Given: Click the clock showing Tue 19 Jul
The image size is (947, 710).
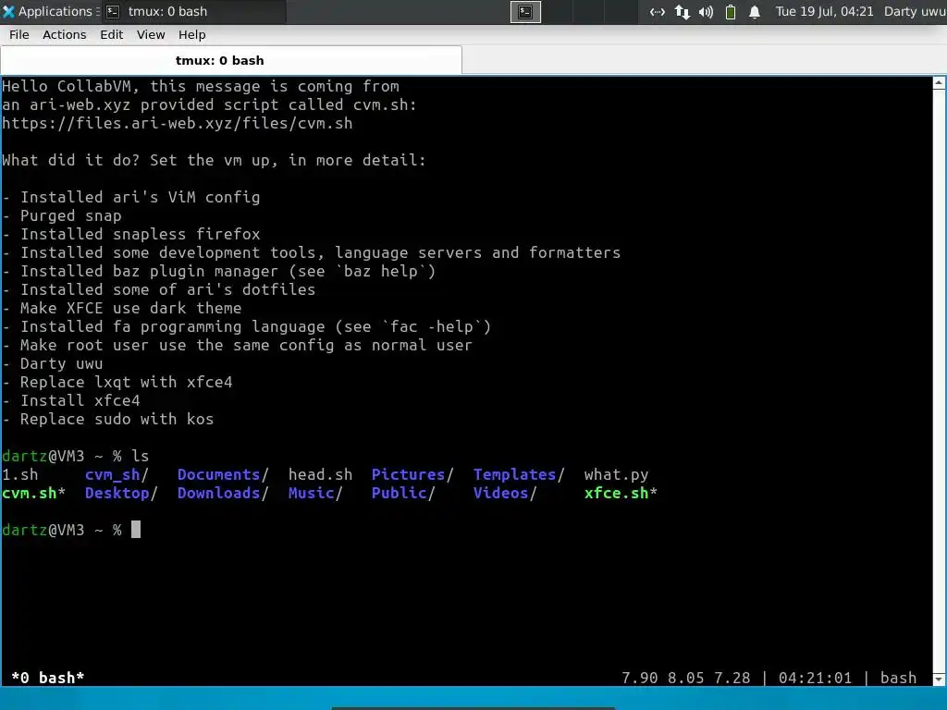Looking at the screenshot, I should 824,11.
